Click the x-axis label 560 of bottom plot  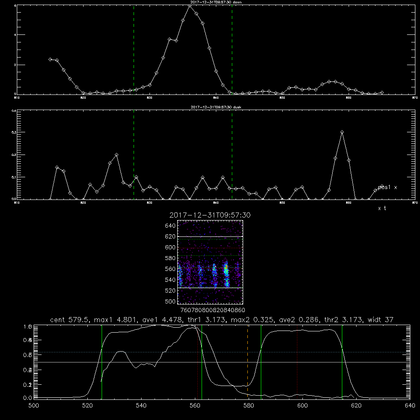[x=195, y=406]
